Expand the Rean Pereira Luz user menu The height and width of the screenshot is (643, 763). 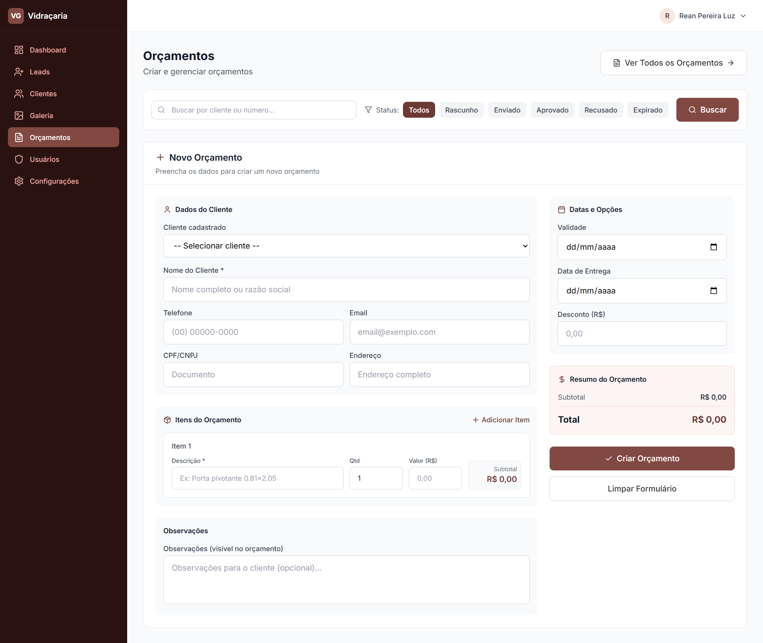click(x=703, y=16)
